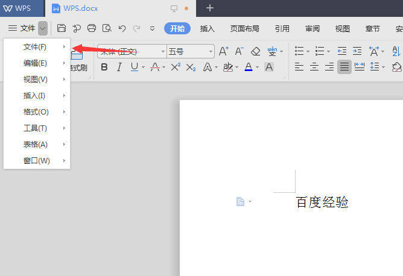The image size is (403, 276).
Task: Open the 文件(F) submenu
Action: (37, 47)
